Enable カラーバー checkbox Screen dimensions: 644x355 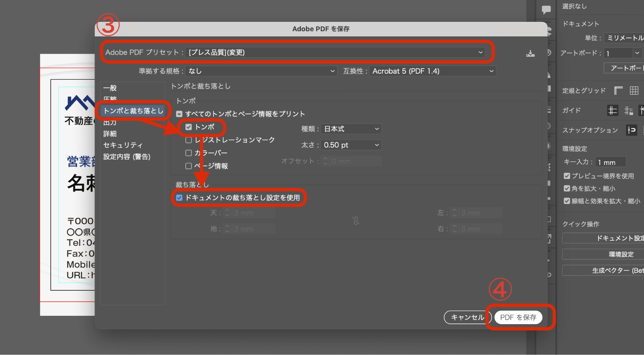[x=188, y=153]
